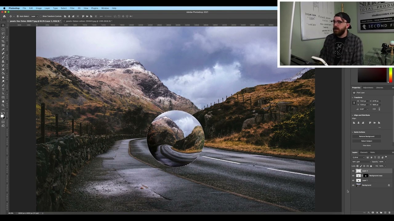
Task: Toggle the Auto-Select checkbox
Action: pos(18,16)
